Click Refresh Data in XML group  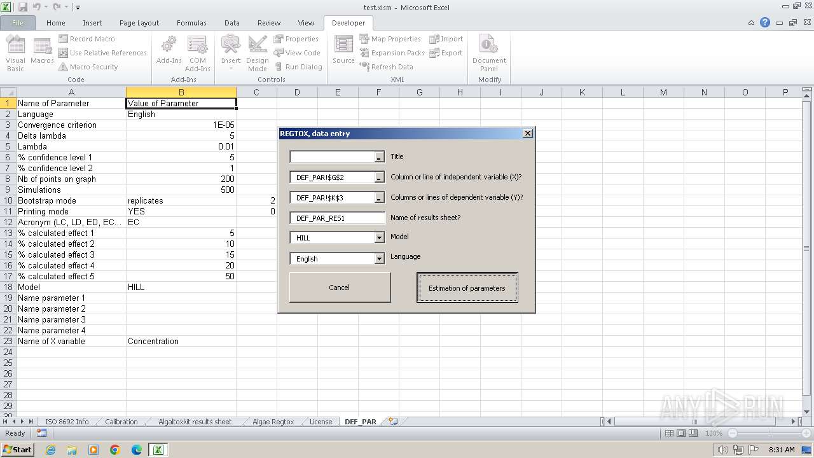coord(387,67)
